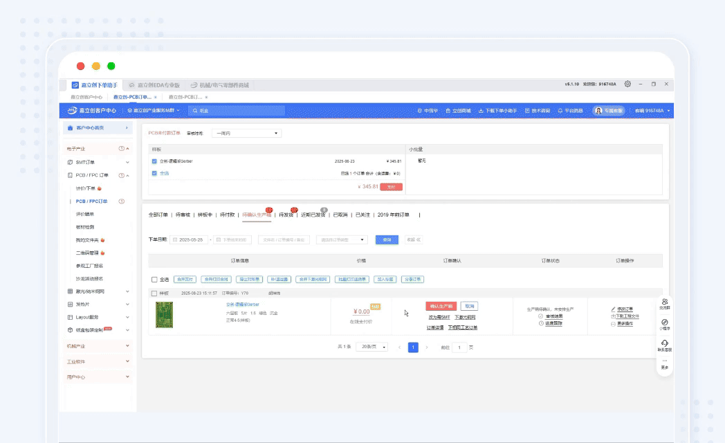Click the 下载工程文件 link
725x443 pixels.
tap(627, 316)
